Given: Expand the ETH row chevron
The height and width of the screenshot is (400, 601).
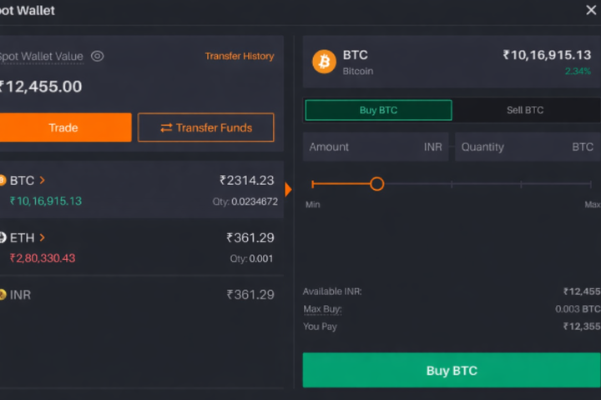Looking at the screenshot, I should tap(43, 237).
